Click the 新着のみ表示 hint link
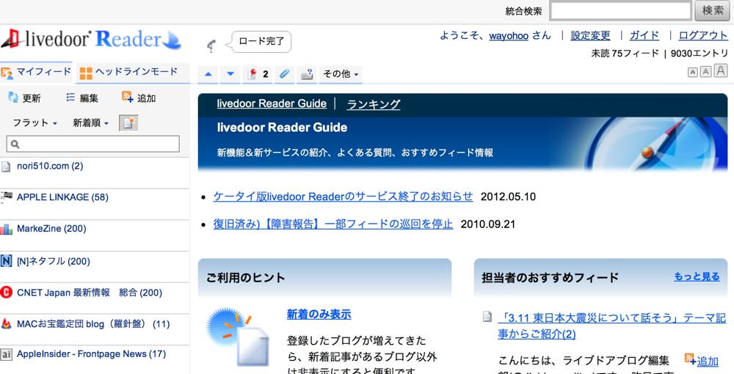This screenshot has height=374, width=734. [319, 314]
